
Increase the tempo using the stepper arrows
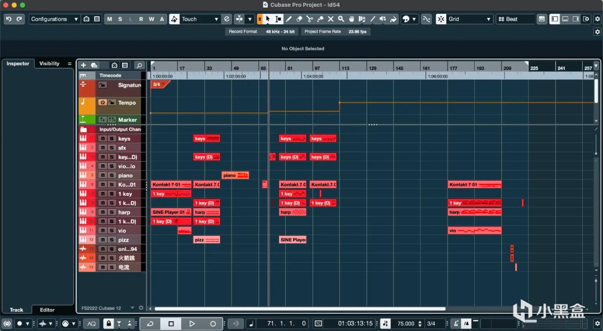(x=420, y=322)
